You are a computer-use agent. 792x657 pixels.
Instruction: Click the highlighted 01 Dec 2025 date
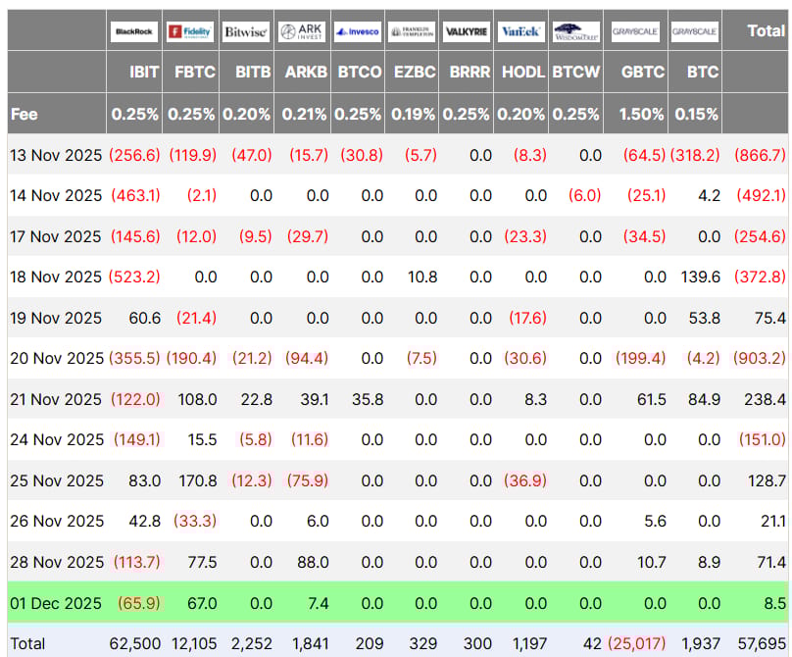[56, 603]
